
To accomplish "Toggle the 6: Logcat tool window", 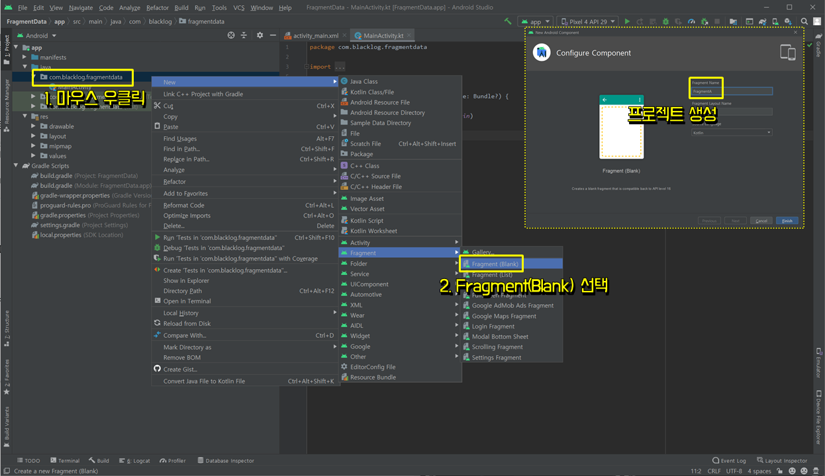I will 134,461.
